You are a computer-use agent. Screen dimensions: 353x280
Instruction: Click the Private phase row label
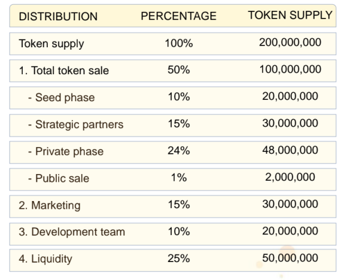(66, 151)
